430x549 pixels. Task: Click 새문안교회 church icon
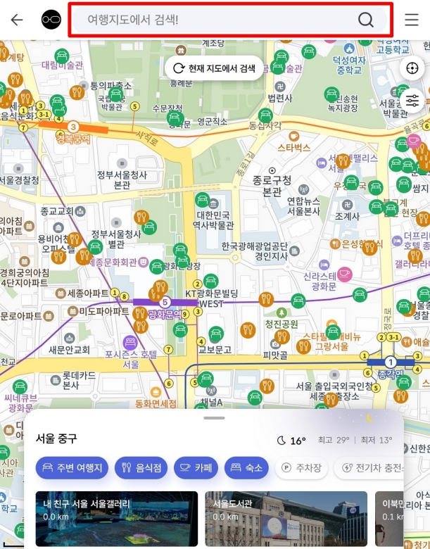pyautogui.click(x=70, y=339)
